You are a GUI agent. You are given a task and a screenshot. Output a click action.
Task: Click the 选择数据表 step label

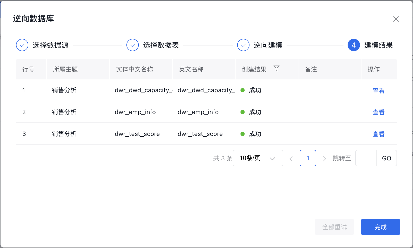[x=161, y=45]
